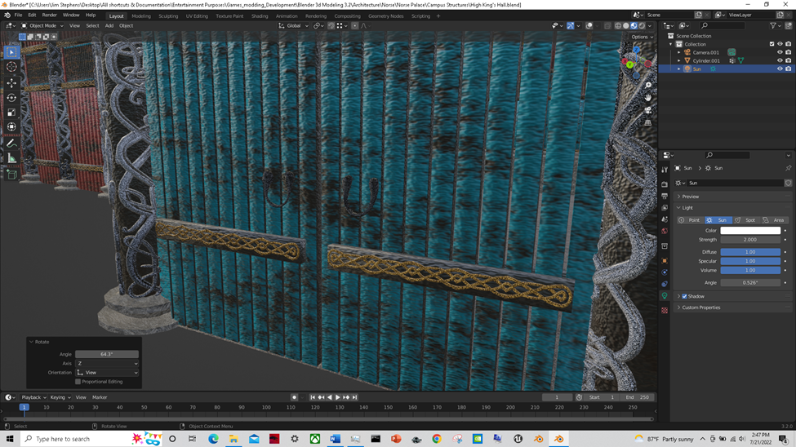Pick the Annotate pencil tool

(x=11, y=144)
